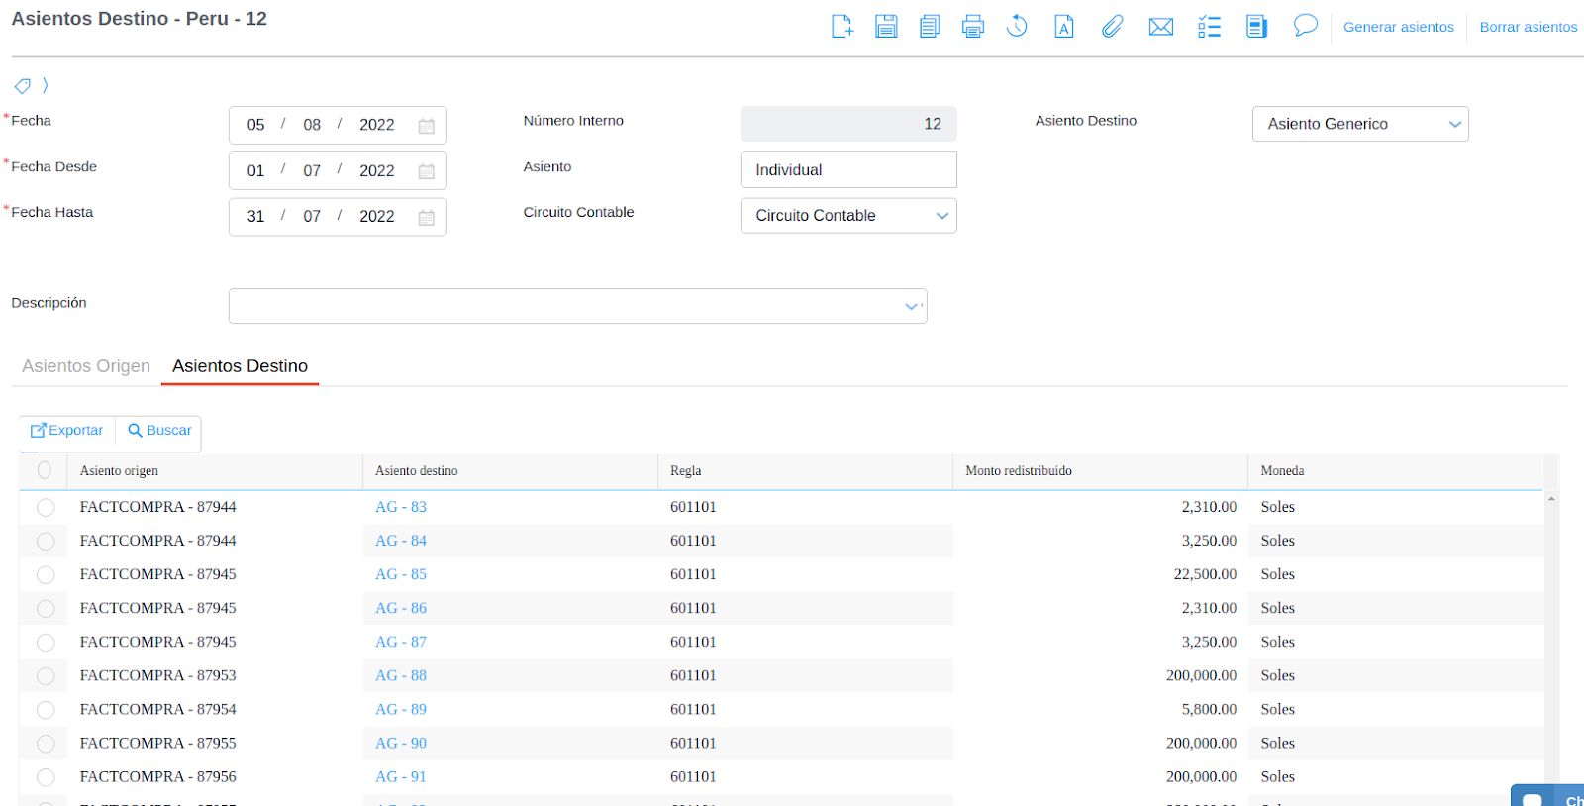Click the paperclip attachment icon
Image resolution: width=1584 pixels, height=806 pixels.
[x=1112, y=27]
